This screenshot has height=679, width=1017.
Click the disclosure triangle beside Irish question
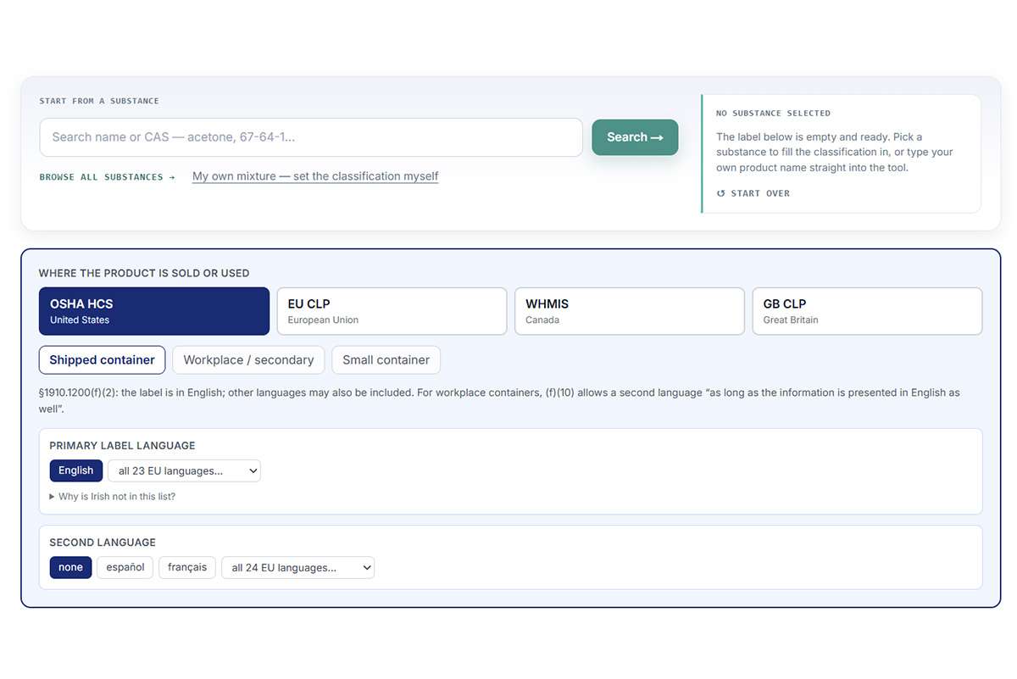[x=53, y=497]
